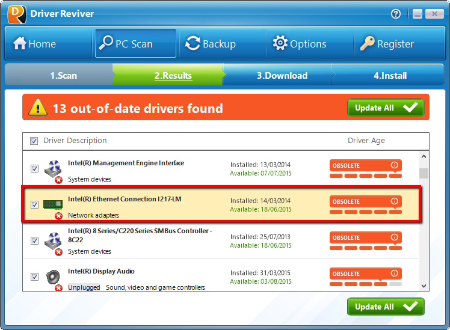Click red error badge on Management Engine icon
Screen dimensions: 450x330
[x=58, y=180]
